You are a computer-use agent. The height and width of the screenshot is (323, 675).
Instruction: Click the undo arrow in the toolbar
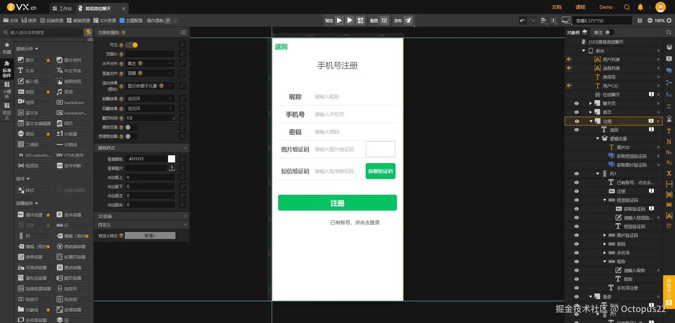523,21
